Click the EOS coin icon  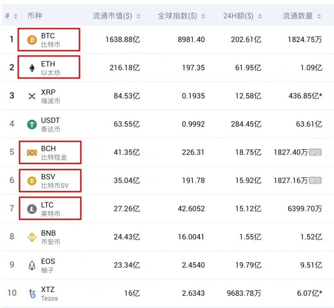point(32,266)
